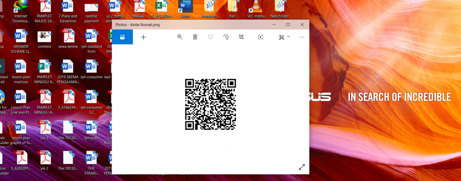Open the Edit & Create tools icon
461x181 pixels.
[x=281, y=37]
